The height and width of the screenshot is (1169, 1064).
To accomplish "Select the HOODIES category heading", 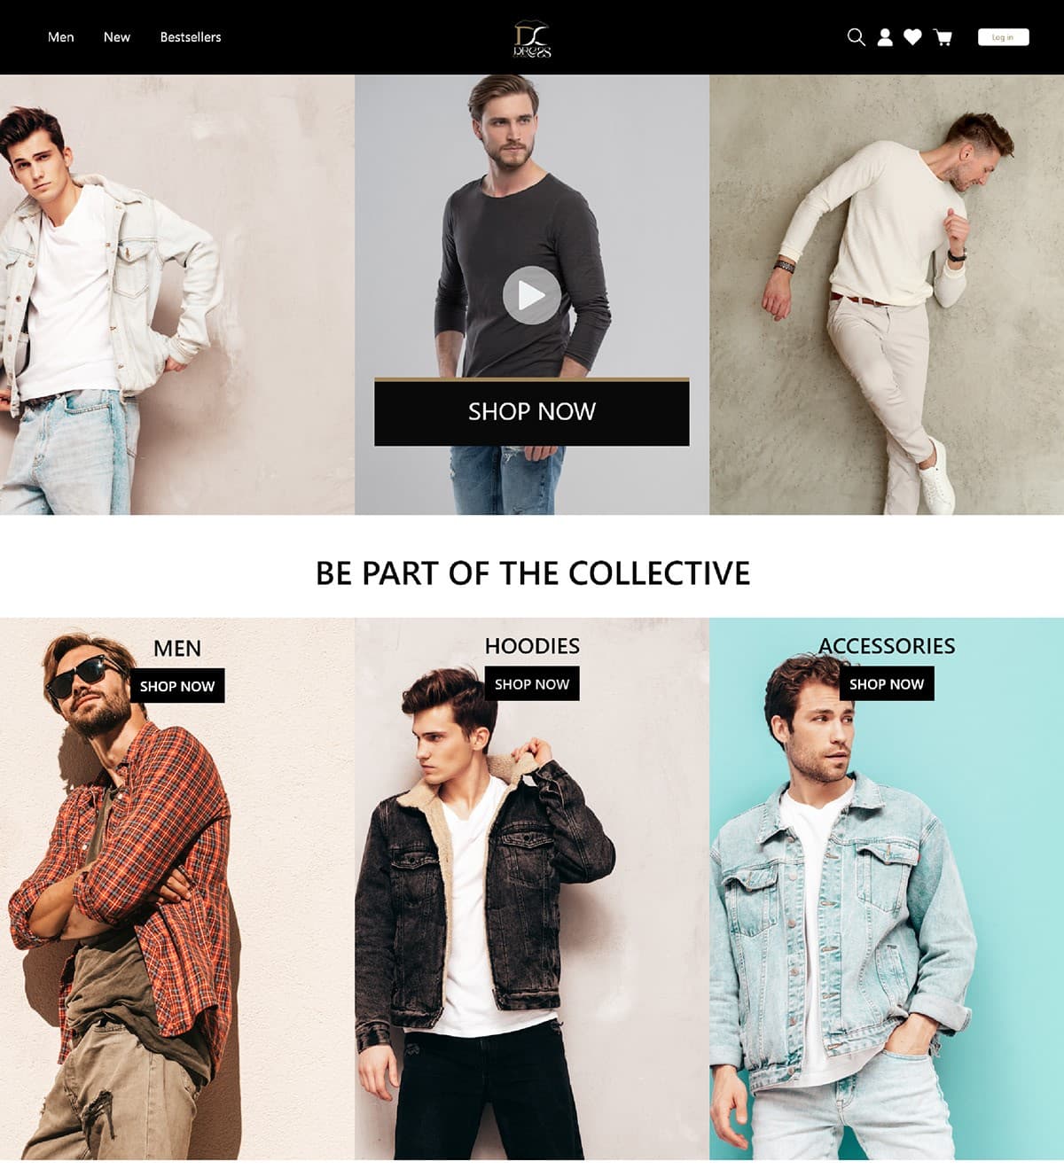I will click(532, 646).
